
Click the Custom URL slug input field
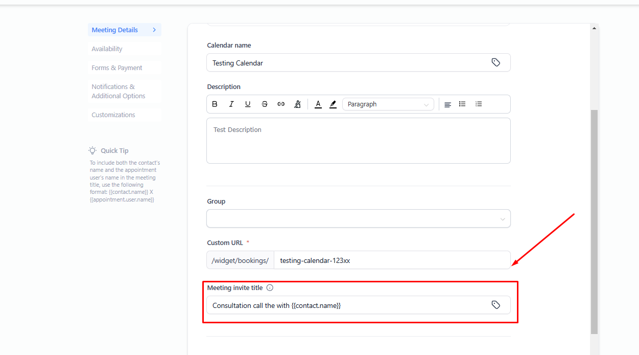coord(391,260)
